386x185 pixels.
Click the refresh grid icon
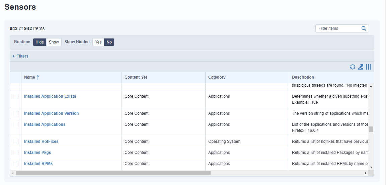[x=353, y=67]
